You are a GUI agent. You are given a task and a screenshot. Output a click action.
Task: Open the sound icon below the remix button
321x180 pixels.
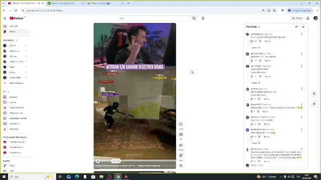coord(181,165)
